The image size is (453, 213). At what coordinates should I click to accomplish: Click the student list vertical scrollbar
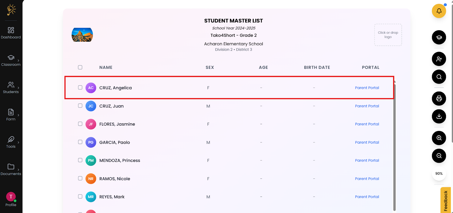point(394,147)
